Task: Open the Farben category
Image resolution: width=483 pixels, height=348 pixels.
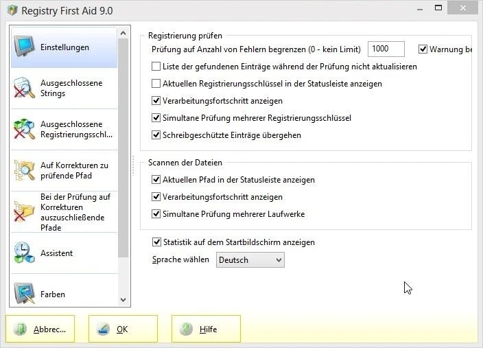Action: (64, 290)
